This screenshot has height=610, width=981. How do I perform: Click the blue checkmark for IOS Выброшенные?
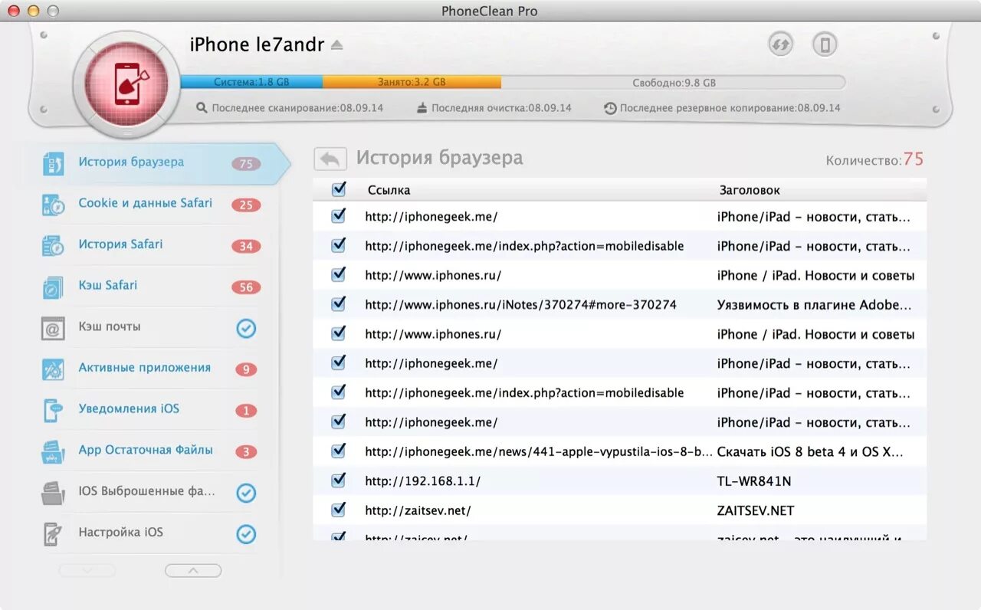[x=246, y=493]
